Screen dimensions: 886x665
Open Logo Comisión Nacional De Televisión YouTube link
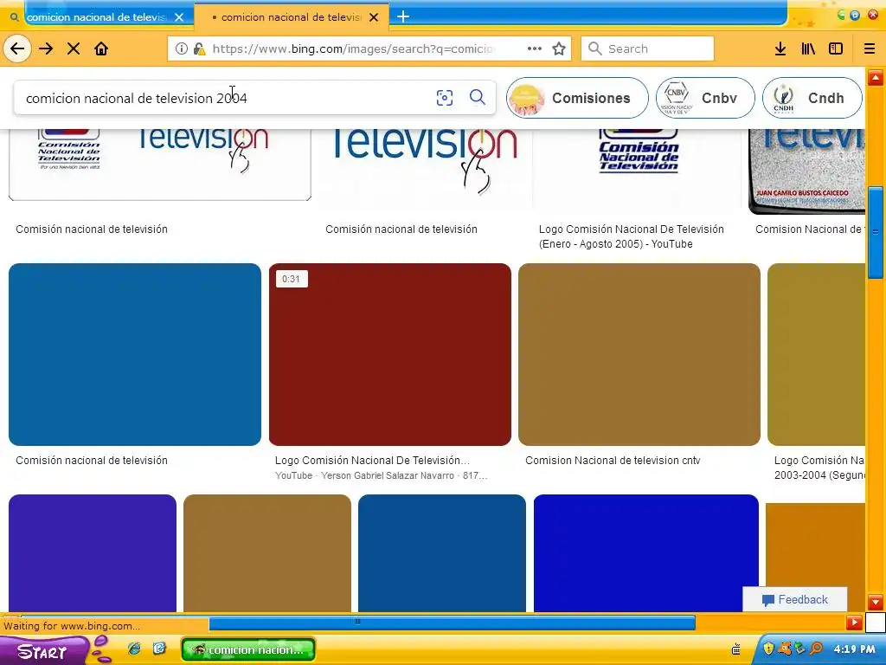point(372,461)
